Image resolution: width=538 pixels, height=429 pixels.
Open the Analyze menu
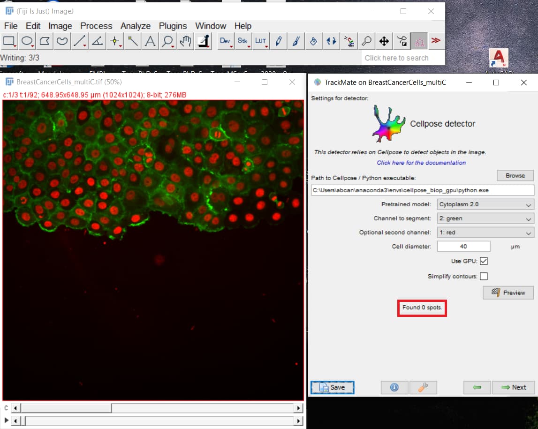point(135,26)
